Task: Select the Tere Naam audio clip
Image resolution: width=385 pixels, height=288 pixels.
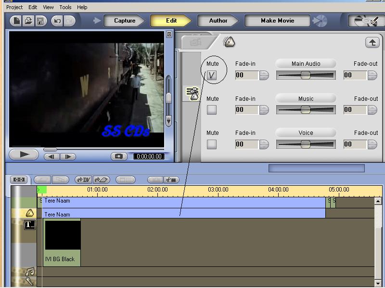Action: click(x=184, y=213)
